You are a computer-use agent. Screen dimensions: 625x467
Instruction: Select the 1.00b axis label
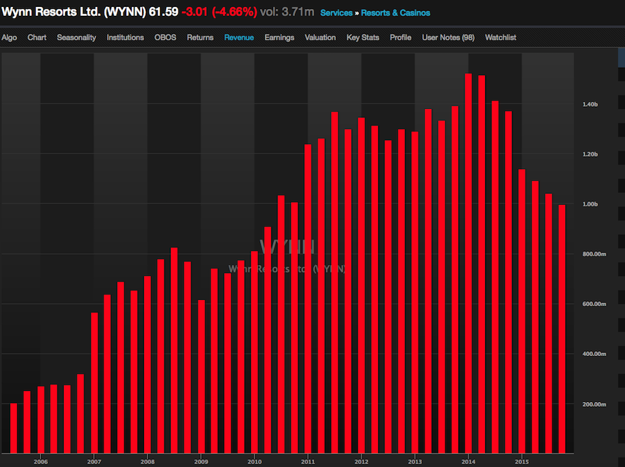590,204
